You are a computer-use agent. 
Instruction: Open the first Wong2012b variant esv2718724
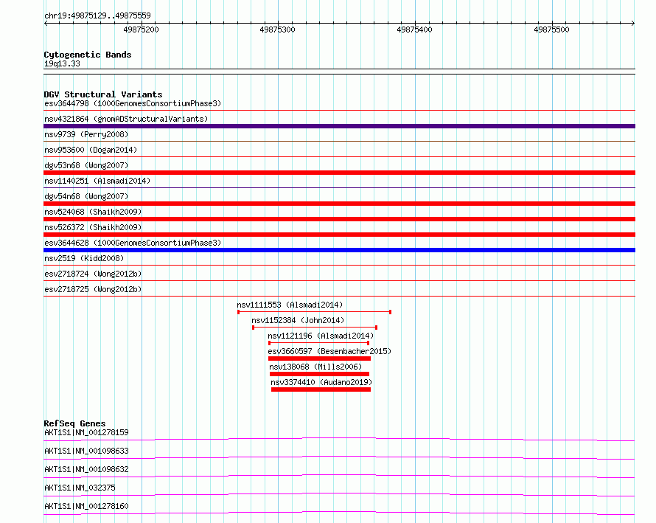(x=93, y=274)
